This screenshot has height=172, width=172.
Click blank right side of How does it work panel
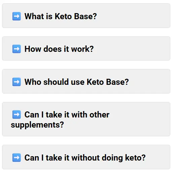click(x=132, y=48)
